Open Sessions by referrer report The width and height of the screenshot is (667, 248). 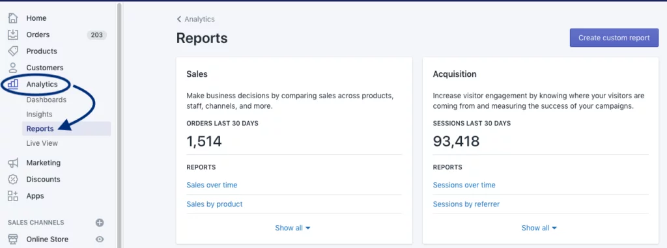coord(466,204)
